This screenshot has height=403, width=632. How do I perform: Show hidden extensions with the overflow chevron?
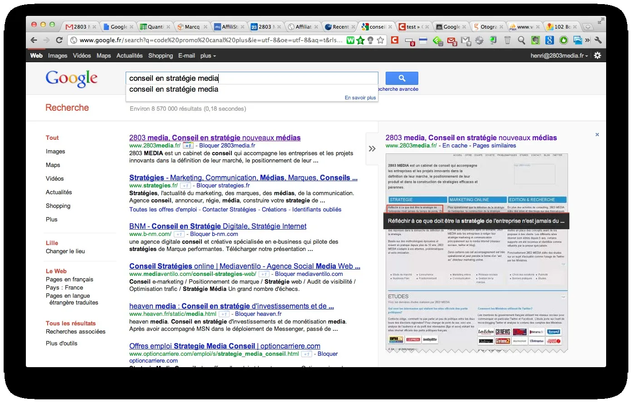click(588, 40)
